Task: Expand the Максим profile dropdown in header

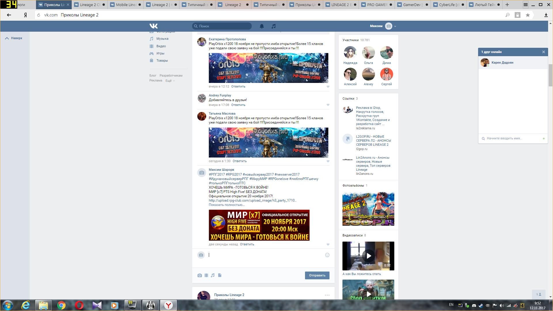Action: tap(395, 26)
